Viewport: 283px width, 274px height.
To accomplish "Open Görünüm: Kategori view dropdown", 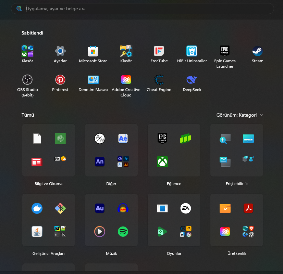I will pyautogui.click(x=240, y=115).
